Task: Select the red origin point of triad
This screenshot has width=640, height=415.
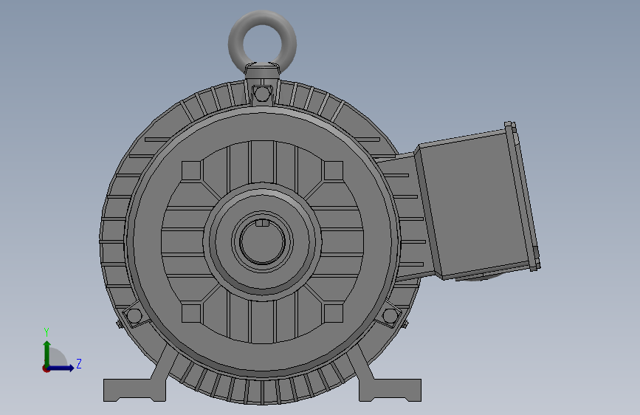Action: click(46, 368)
